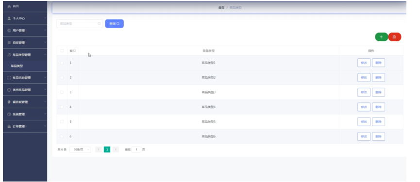Click the 首页 breadcrumb link

click(x=221, y=8)
